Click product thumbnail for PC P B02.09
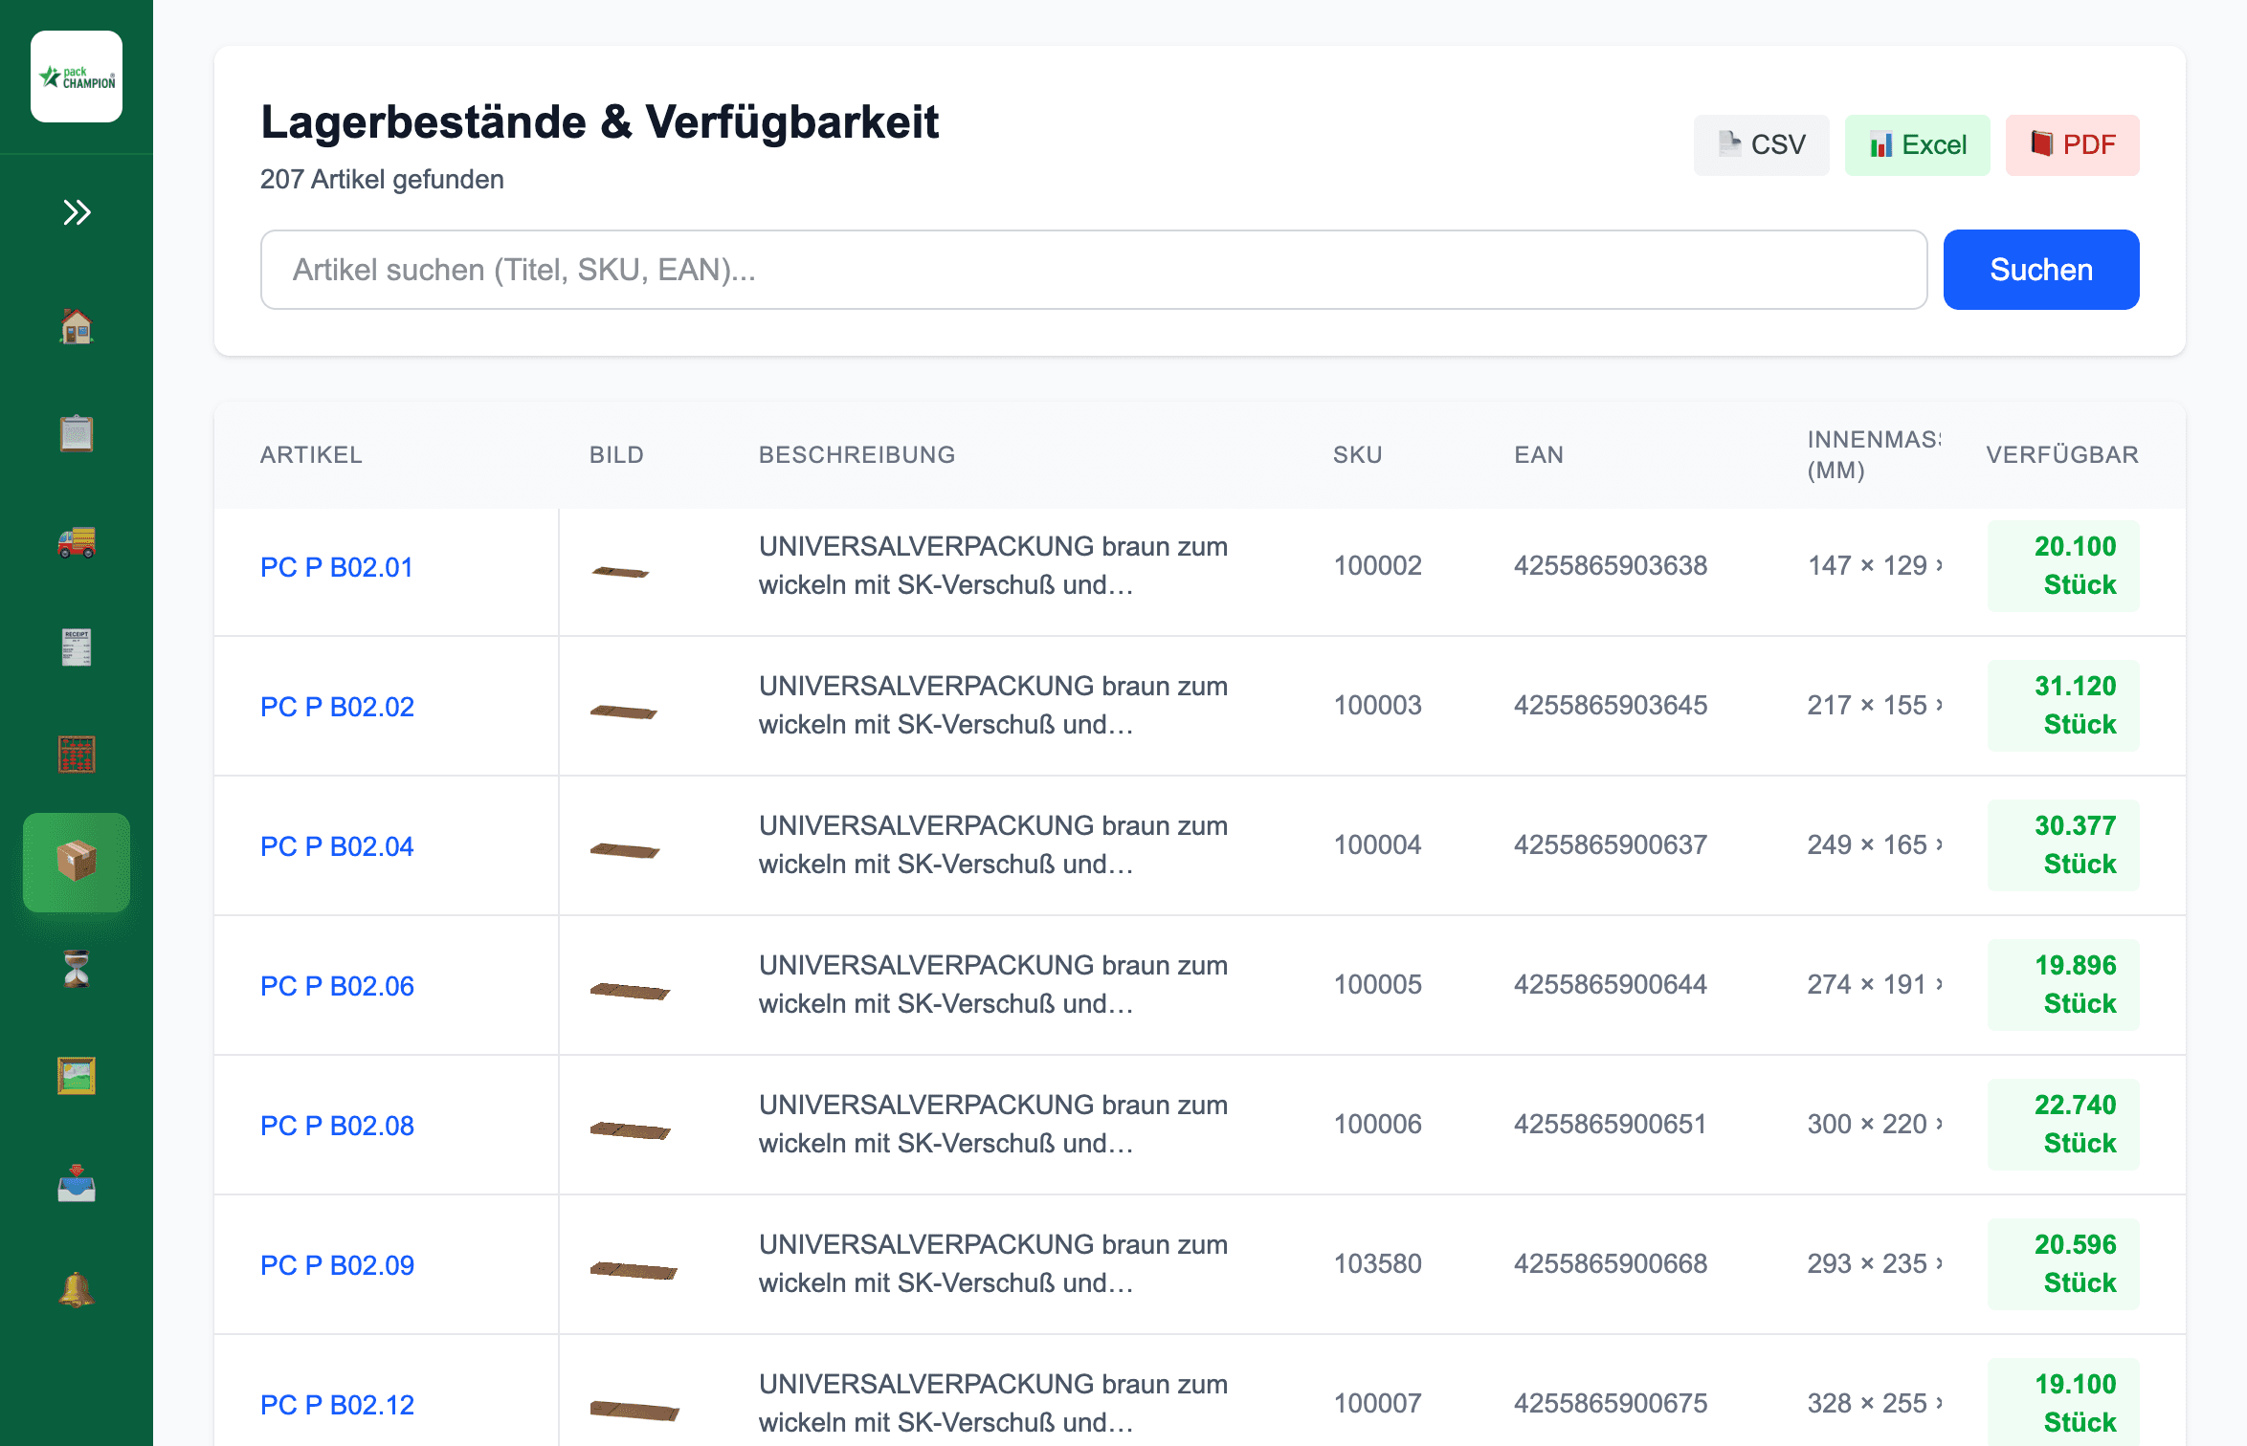2247x1446 pixels. coord(634,1270)
